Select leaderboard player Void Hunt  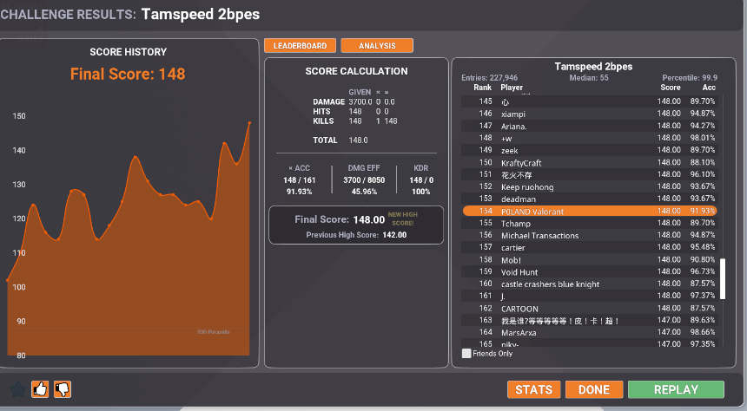(590, 272)
